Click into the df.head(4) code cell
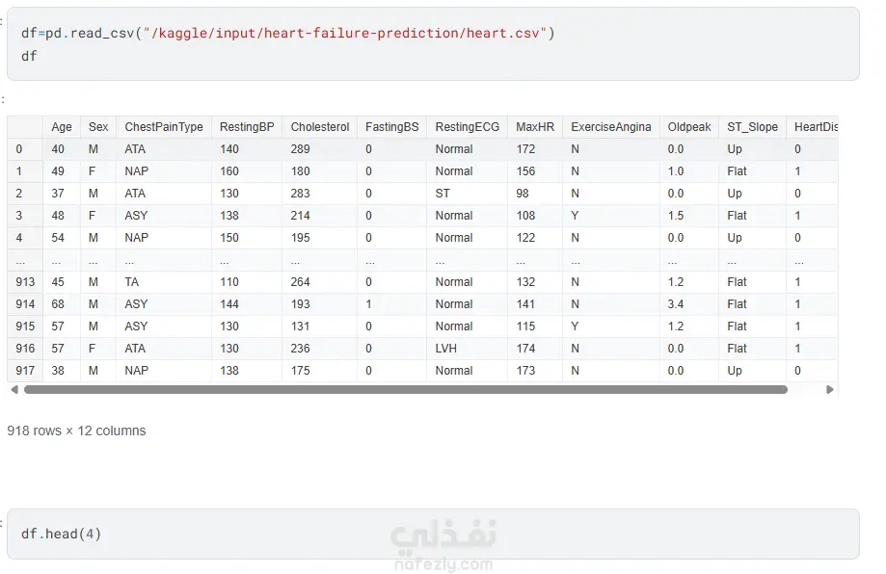This screenshot has height=574, width=886. 432,534
